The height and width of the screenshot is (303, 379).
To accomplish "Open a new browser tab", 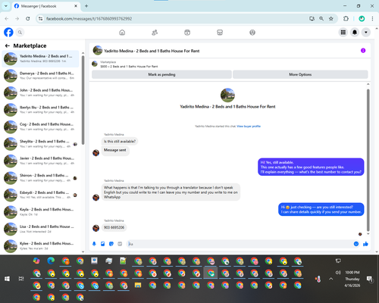I will coord(86,6).
